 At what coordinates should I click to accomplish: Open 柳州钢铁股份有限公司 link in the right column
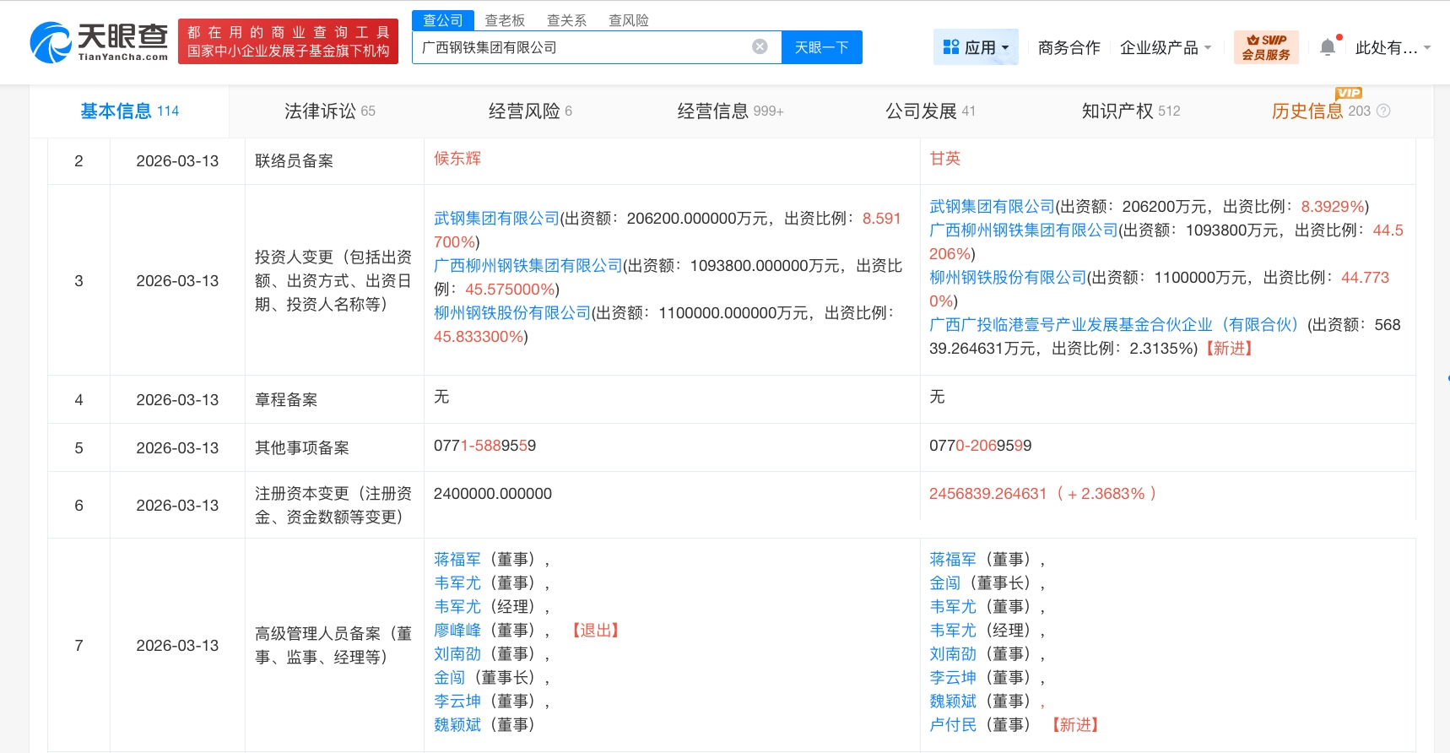pyautogui.click(x=1007, y=277)
